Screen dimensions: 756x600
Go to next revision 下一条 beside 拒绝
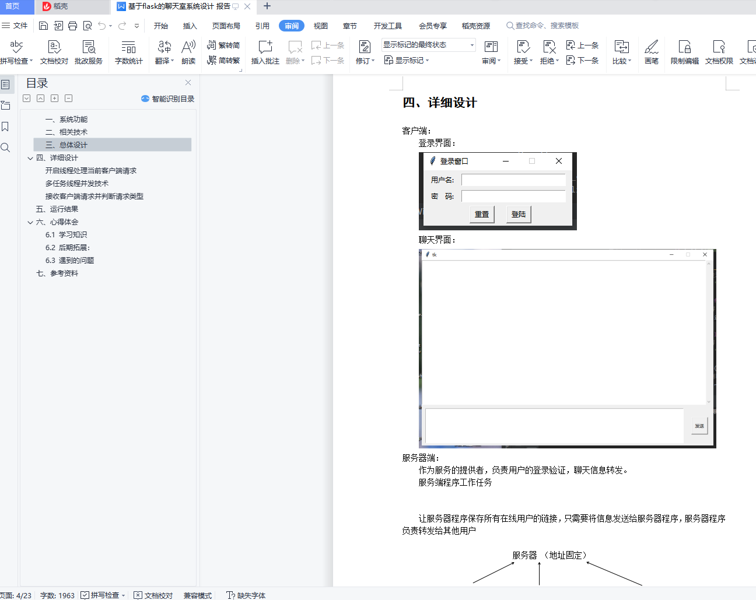[x=582, y=61]
